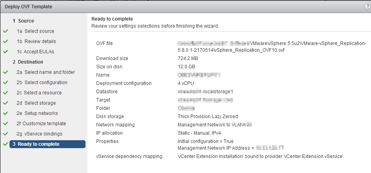Click green checkmark beside Select storage
The width and height of the screenshot is (371, 173).
[6, 103]
